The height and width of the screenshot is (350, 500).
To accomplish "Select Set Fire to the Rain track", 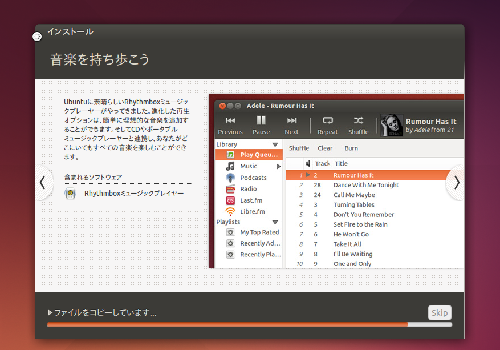I will click(375, 224).
